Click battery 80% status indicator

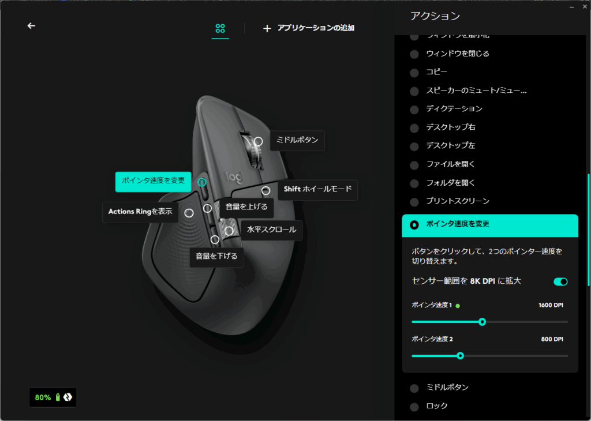pyautogui.click(x=53, y=397)
